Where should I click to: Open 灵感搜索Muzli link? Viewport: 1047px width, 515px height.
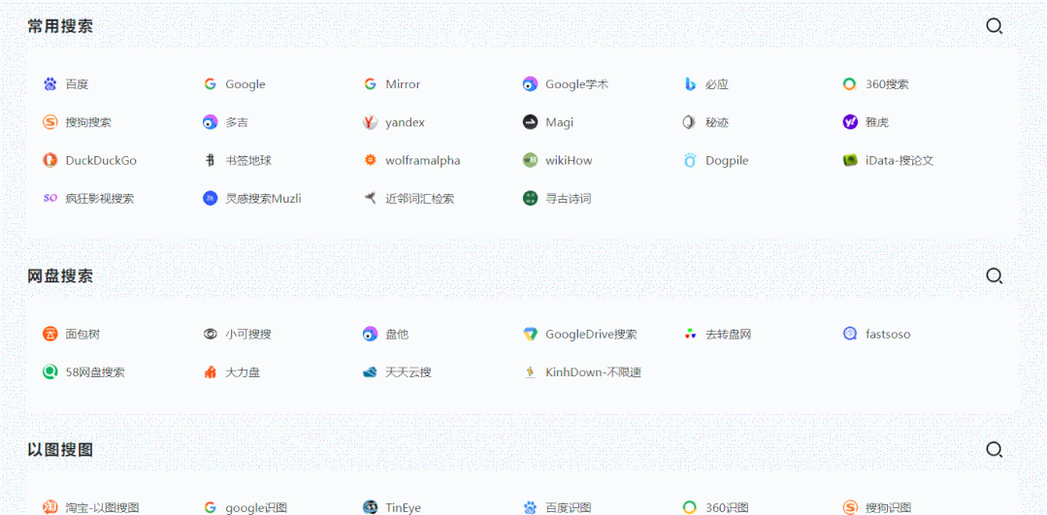263,198
